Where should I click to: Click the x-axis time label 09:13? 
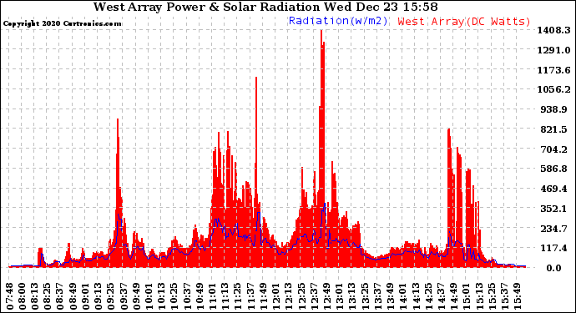pos(99,296)
